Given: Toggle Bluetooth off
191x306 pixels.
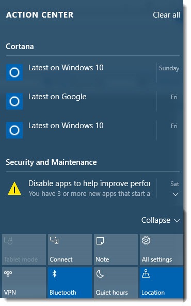Looking at the screenshot, I should pos(70,283).
